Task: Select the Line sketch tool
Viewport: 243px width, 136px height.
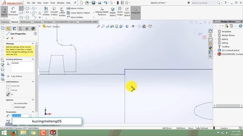Action: [21, 8]
